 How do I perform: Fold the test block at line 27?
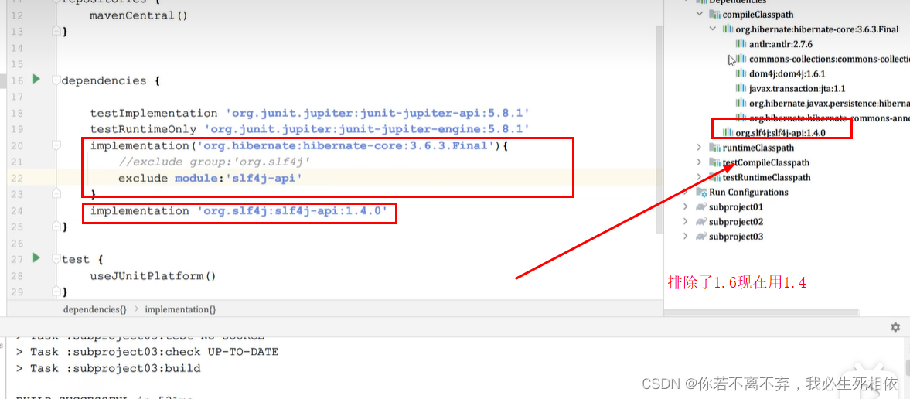[56, 259]
